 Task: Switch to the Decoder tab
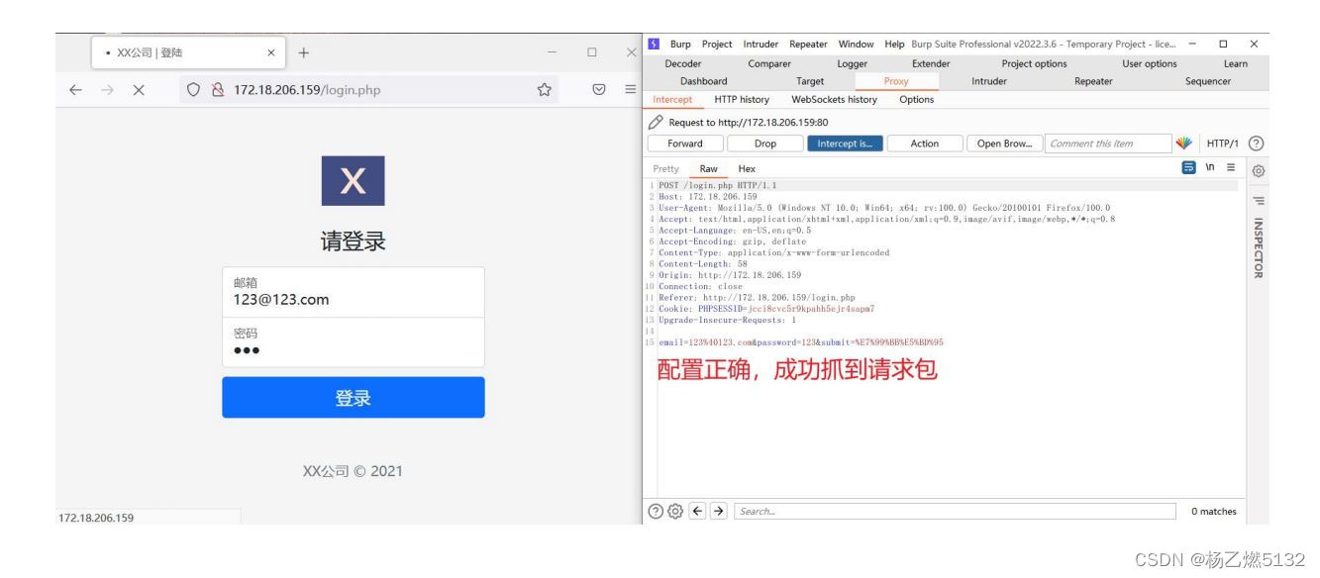pyautogui.click(x=683, y=64)
